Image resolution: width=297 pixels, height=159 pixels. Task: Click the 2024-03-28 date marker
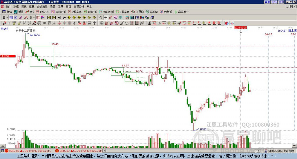click(x=240, y=28)
